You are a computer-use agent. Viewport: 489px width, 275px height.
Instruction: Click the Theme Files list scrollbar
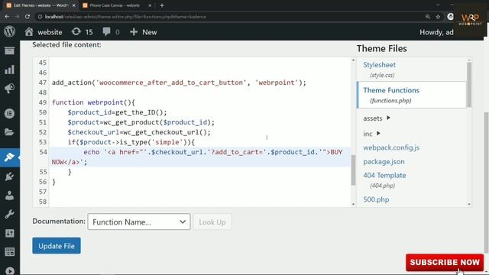pos(469,85)
